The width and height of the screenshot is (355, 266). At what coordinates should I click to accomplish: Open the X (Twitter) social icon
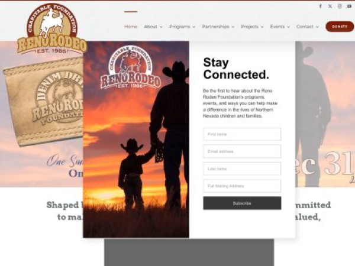click(330, 7)
